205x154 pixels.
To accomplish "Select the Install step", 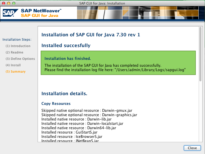I will pos(13,65).
